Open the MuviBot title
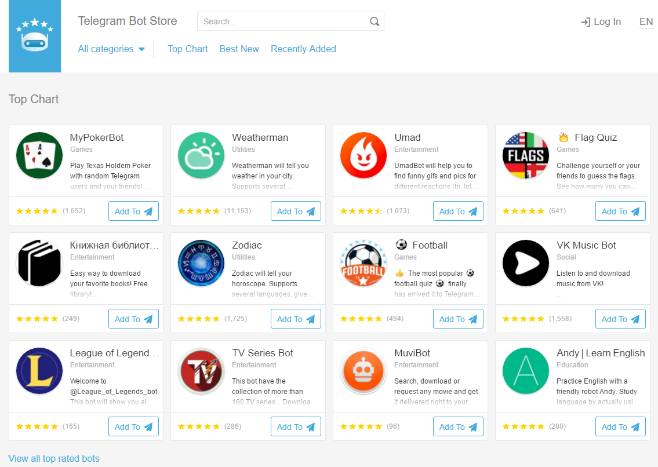The image size is (658, 467). 412,353
